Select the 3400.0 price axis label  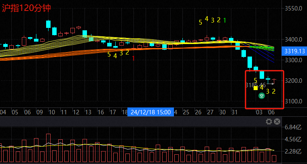pos(294,40)
